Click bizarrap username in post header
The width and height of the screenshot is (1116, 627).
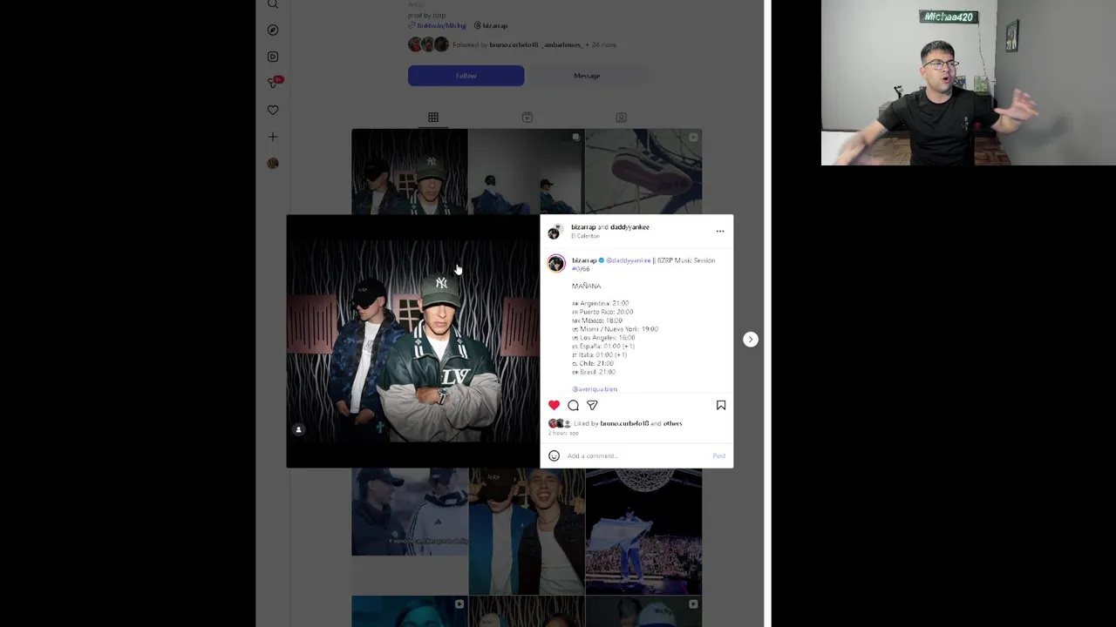pos(583,227)
